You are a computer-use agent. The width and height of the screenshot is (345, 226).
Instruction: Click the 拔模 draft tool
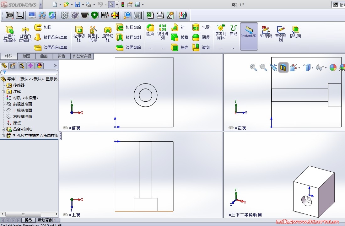coord(180,37)
